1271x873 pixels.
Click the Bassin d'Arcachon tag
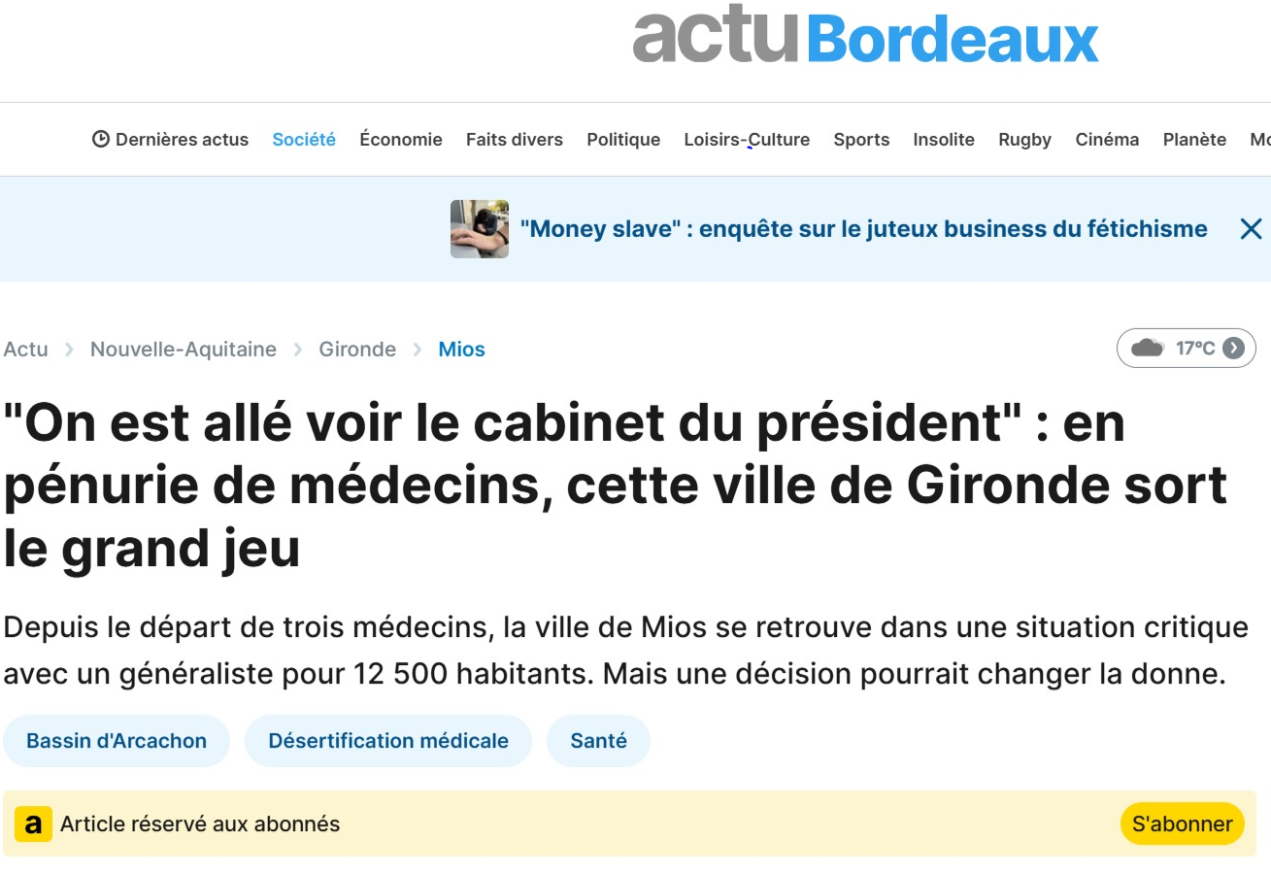117,741
